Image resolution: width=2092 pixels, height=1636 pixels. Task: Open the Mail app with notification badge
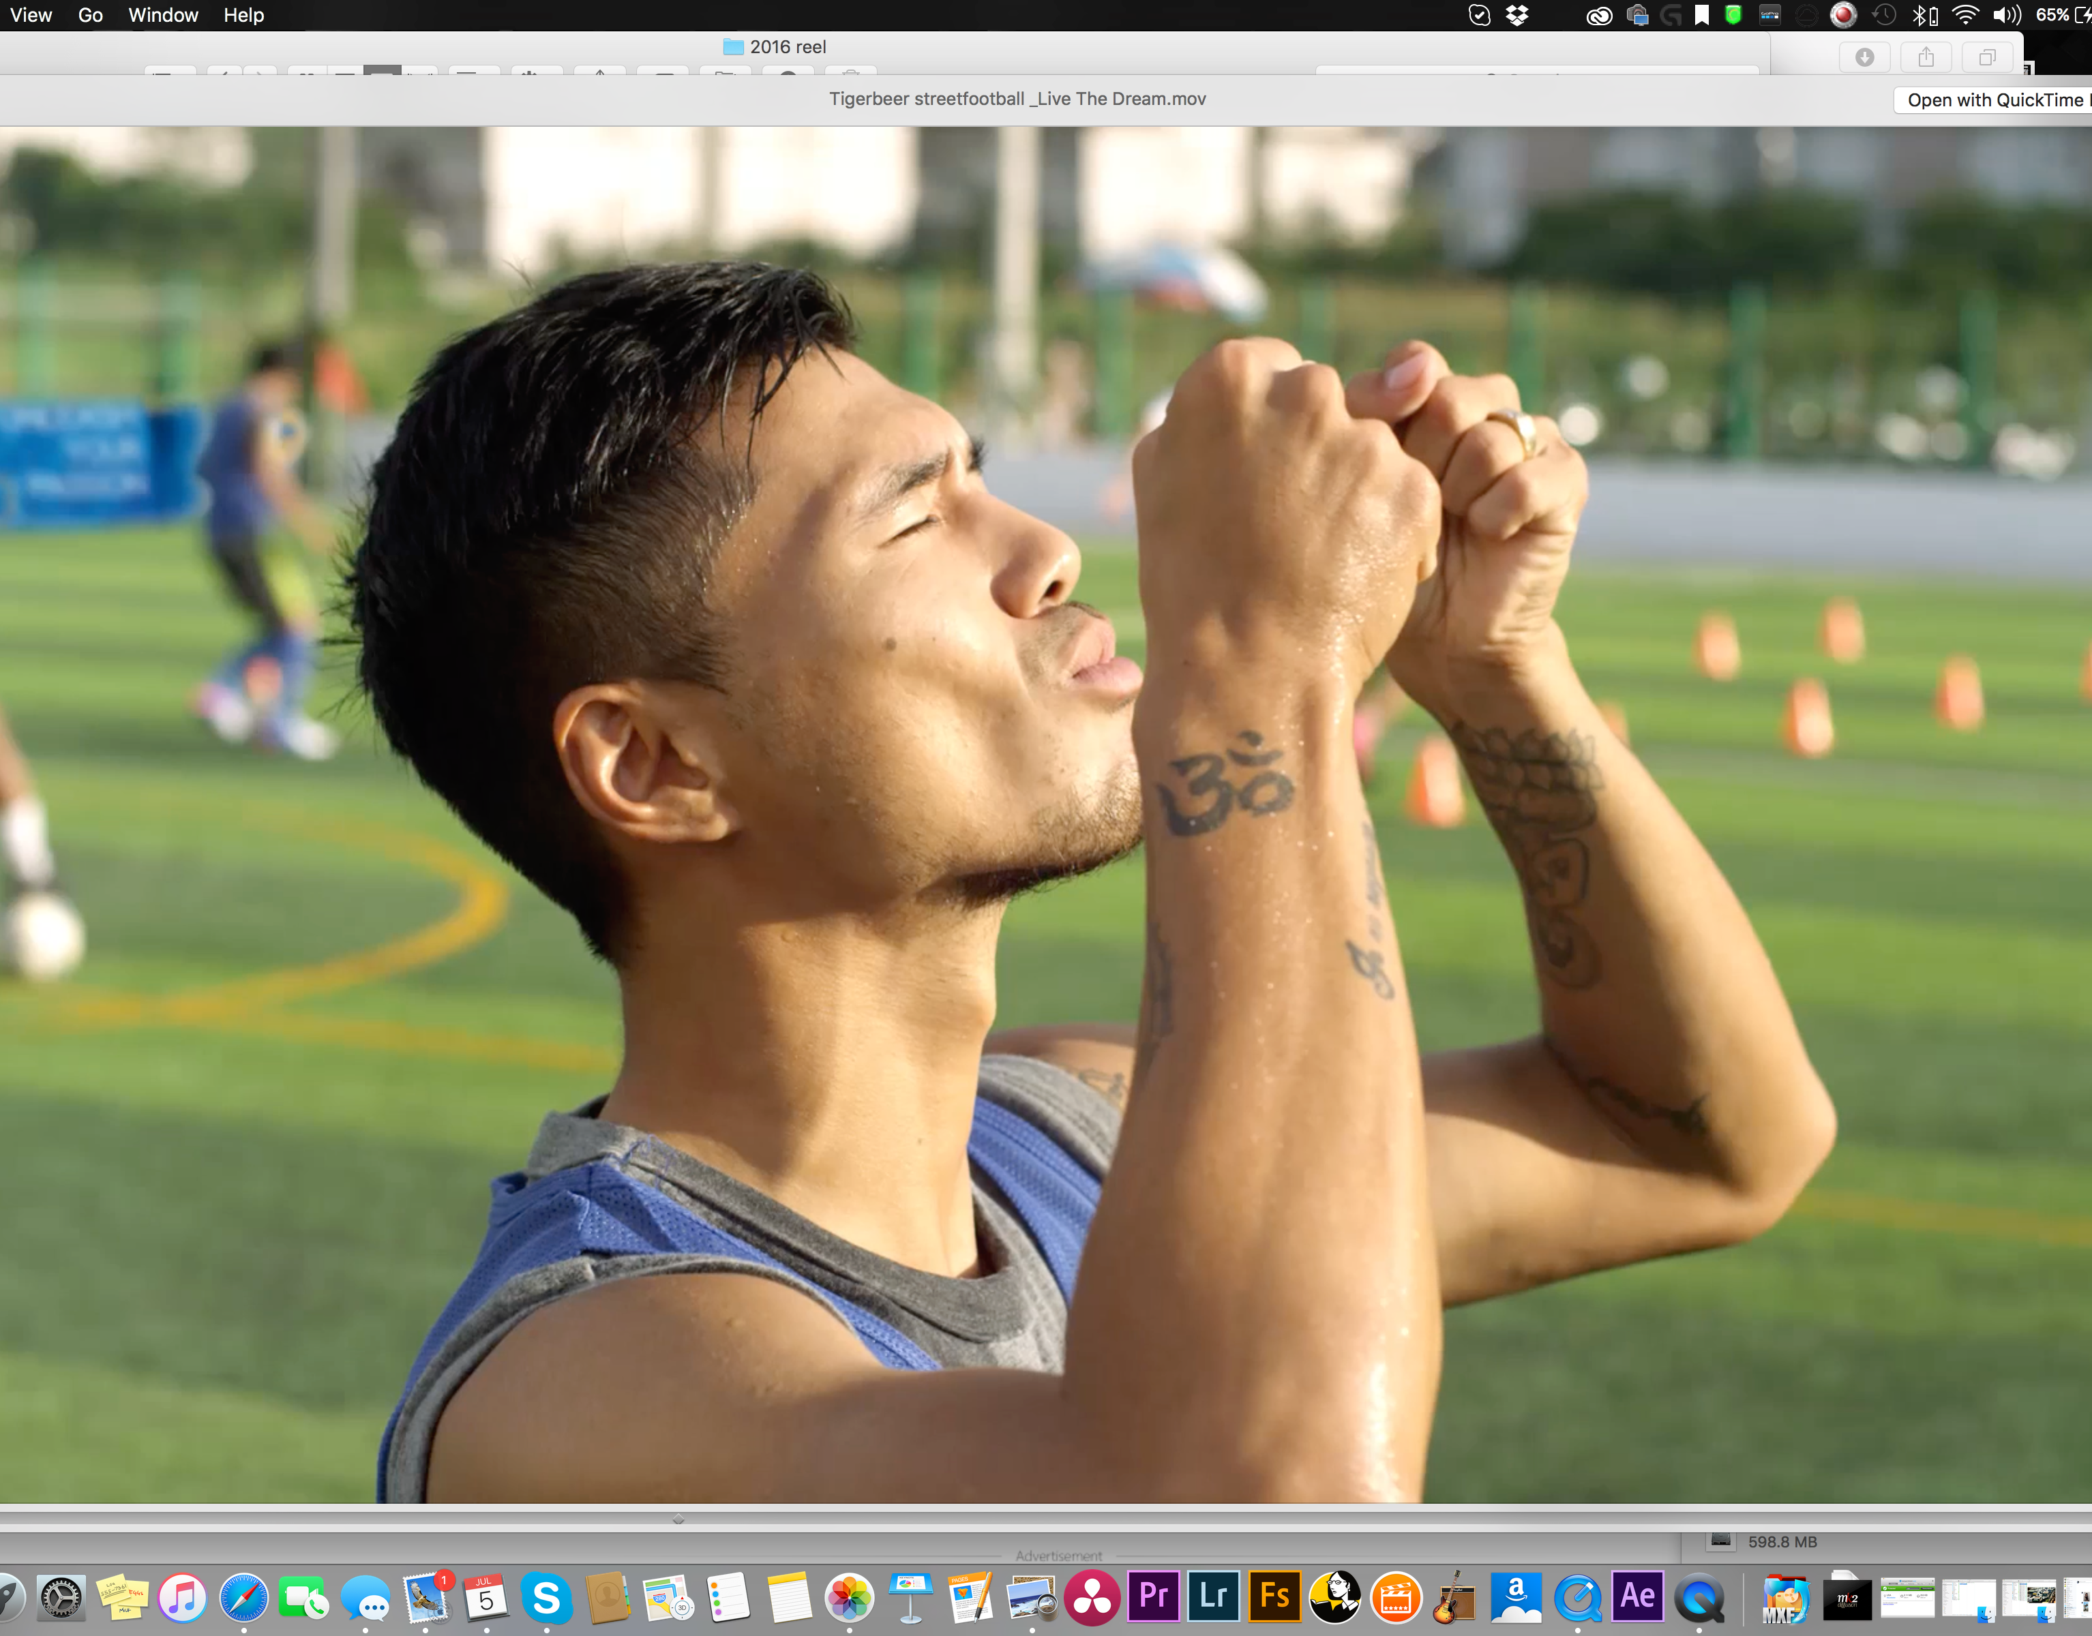(x=425, y=1598)
